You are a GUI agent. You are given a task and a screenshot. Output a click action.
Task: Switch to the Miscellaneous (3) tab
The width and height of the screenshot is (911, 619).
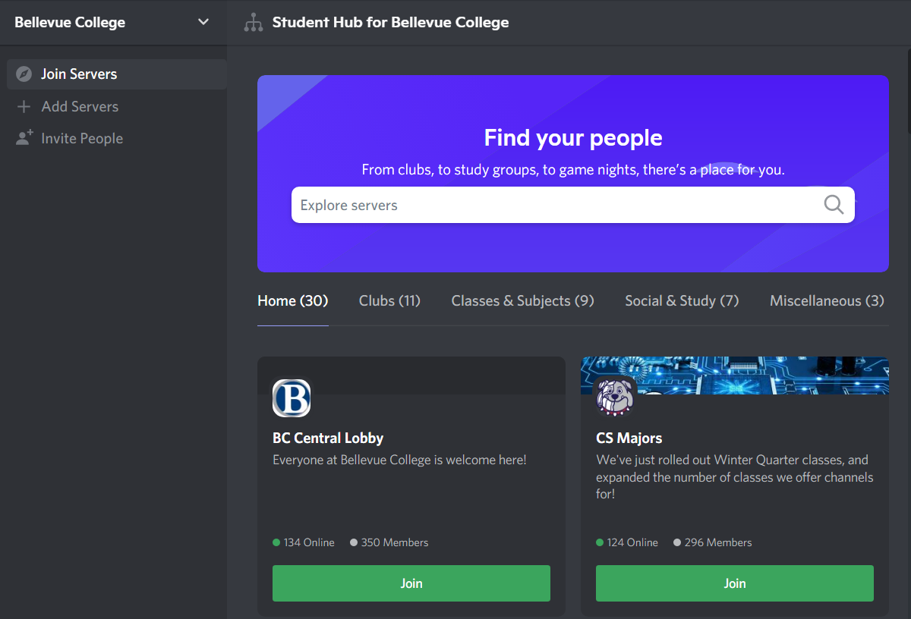pos(827,301)
